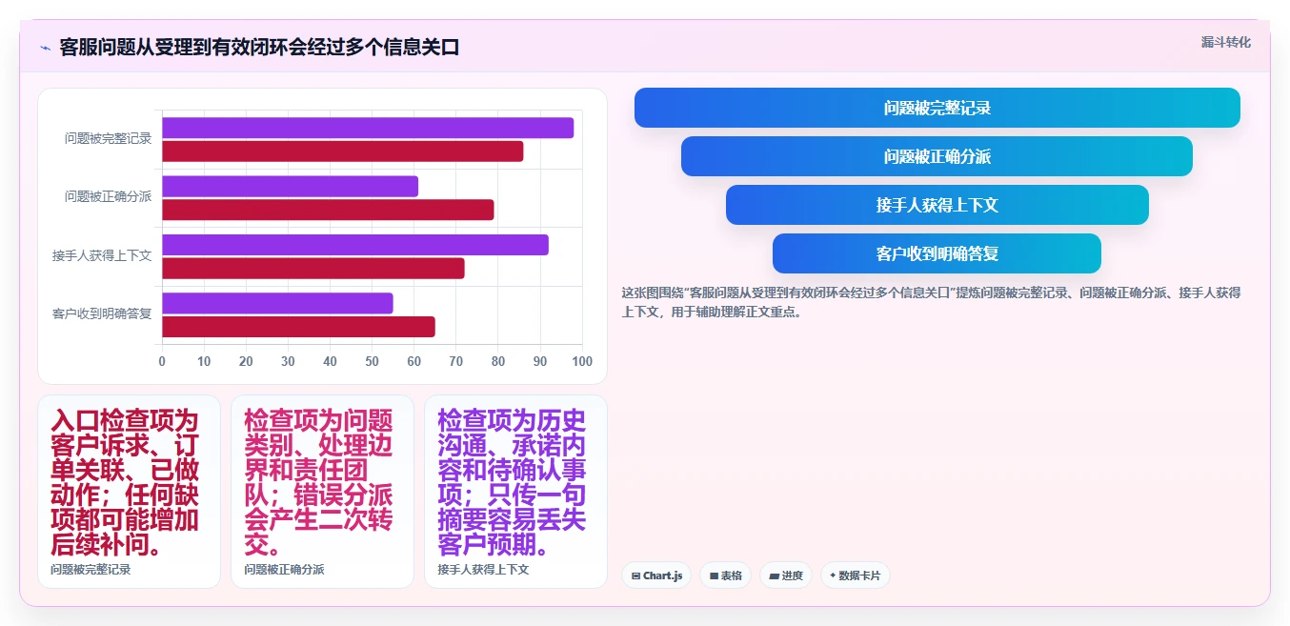1290x626 pixels.
Task: Select the crimson bar for 客户收到明确答复
Action: [298, 327]
